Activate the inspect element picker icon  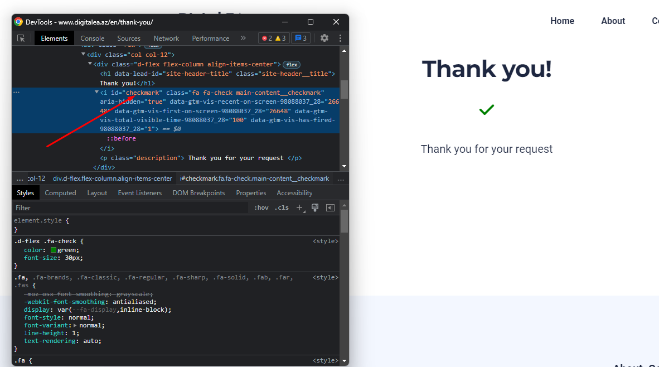pos(21,38)
